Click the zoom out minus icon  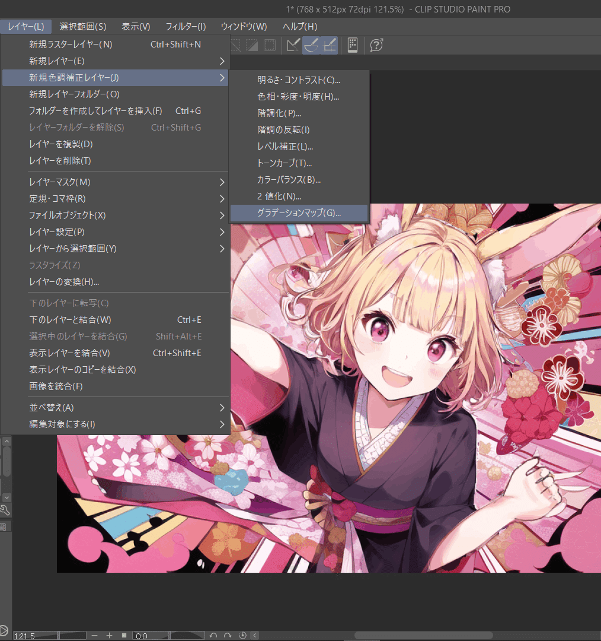click(x=95, y=635)
